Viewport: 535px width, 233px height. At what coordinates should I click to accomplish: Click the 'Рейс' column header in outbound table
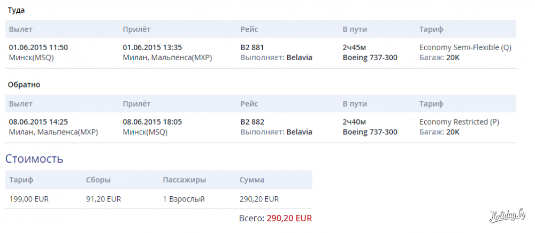coord(250,29)
